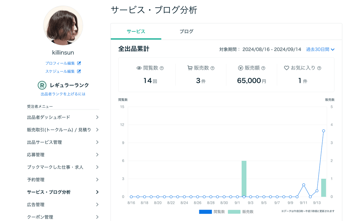Open クーポン管理 menu item
Image resolution: width=354 pixels, height=221 pixels.
pos(63,217)
